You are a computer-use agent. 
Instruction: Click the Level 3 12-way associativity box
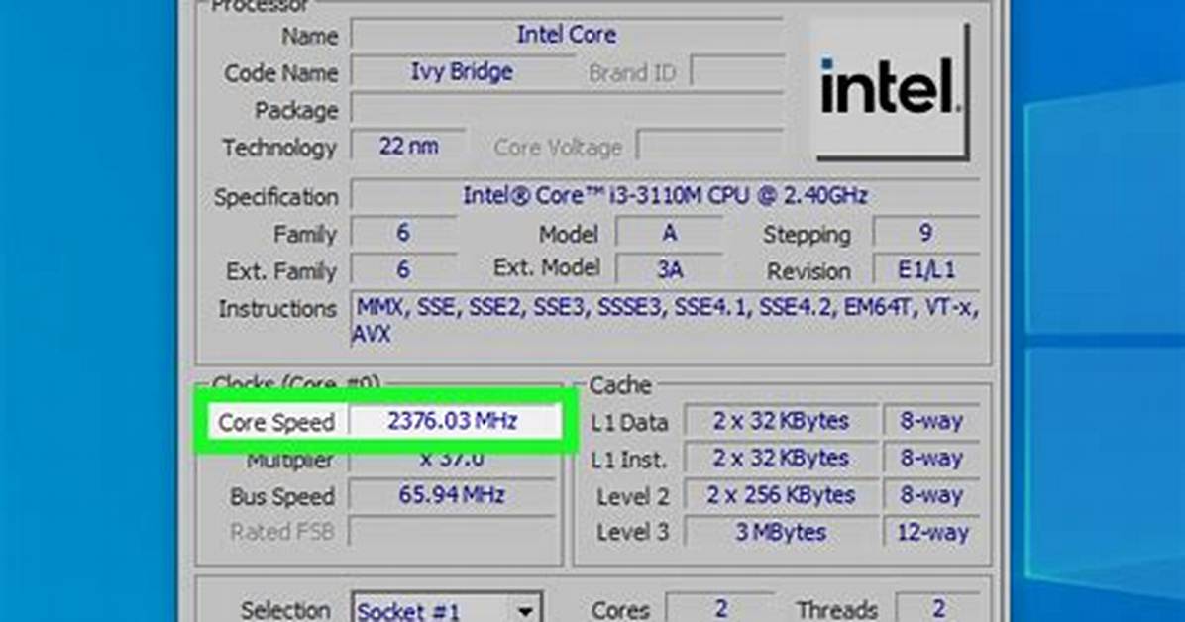pyautogui.click(x=931, y=532)
